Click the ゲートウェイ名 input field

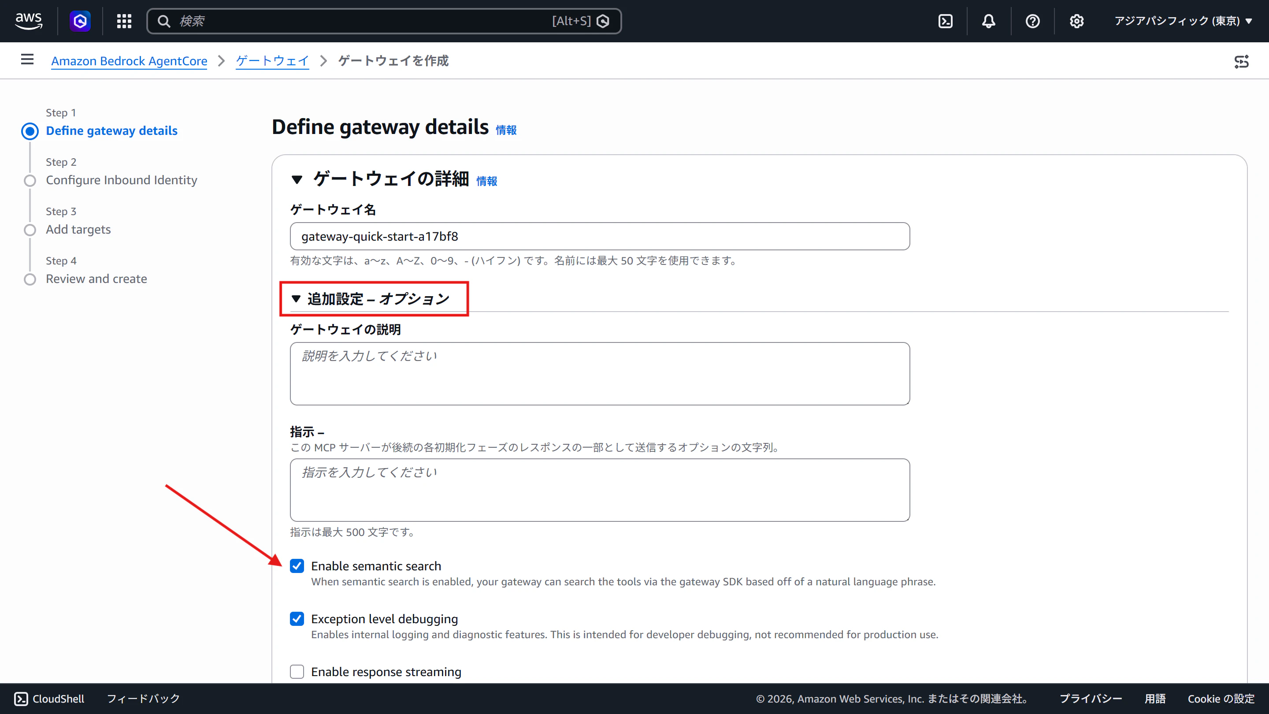click(x=600, y=236)
